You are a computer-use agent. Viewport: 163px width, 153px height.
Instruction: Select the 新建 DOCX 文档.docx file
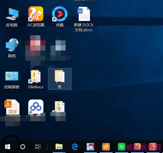click(84, 19)
